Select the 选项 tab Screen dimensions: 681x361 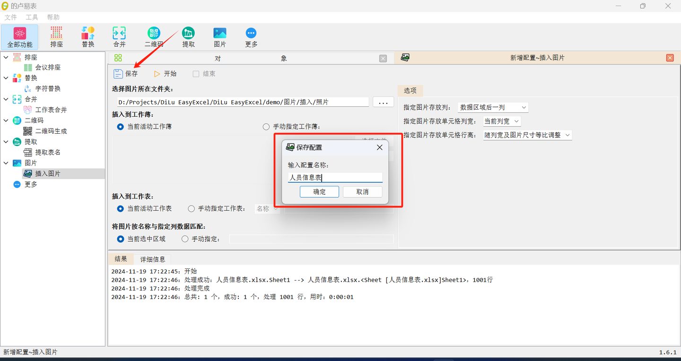click(x=410, y=91)
